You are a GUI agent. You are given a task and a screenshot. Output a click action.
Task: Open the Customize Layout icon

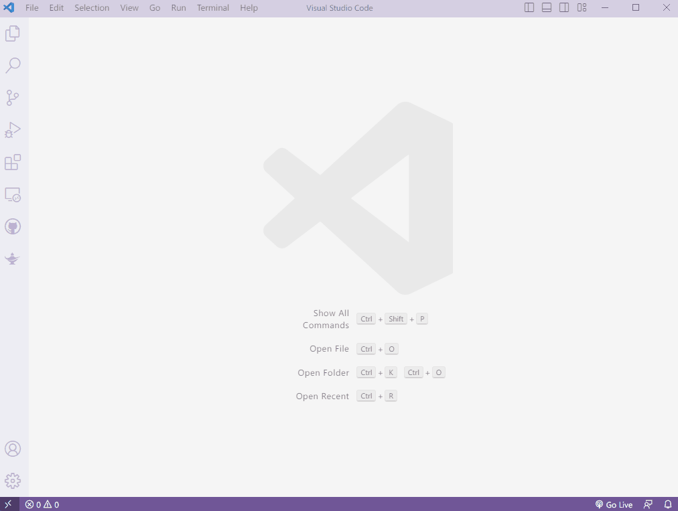point(582,7)
